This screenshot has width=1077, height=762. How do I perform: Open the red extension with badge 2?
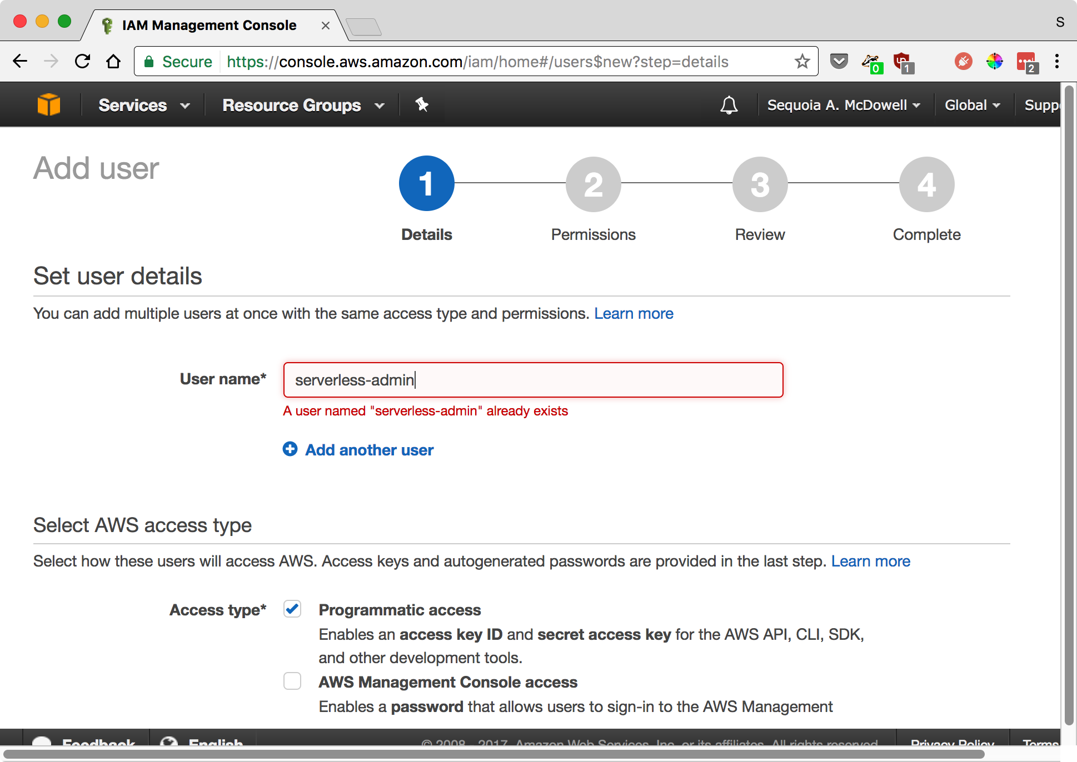point(1027,63)
